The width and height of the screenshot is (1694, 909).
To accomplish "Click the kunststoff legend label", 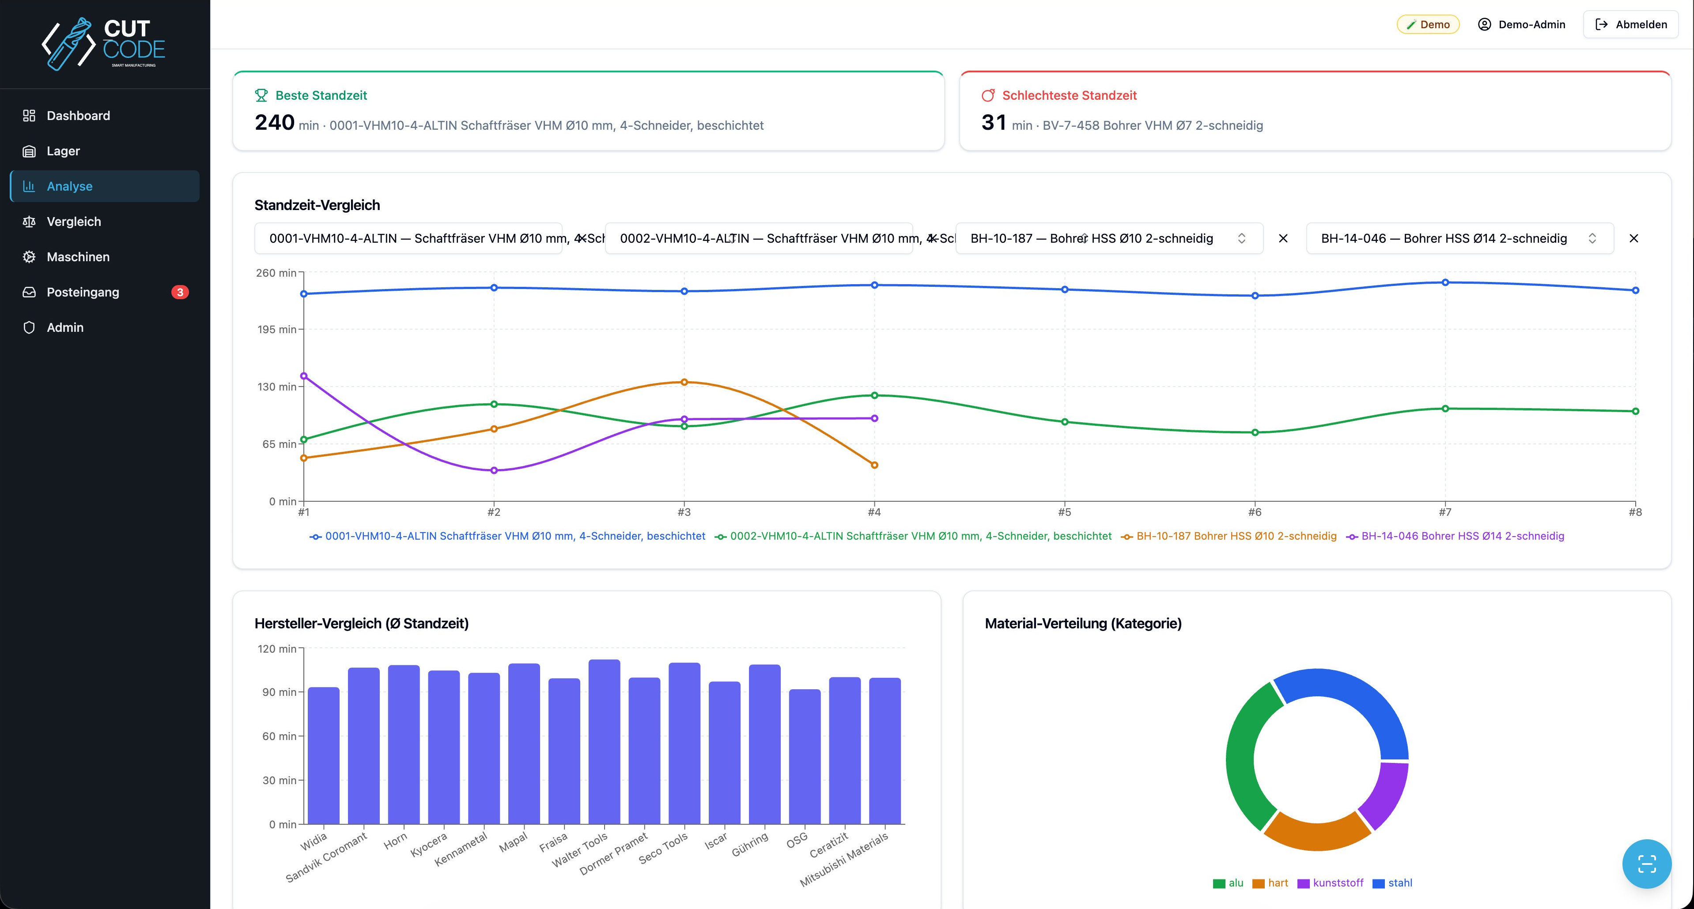I will point(1338,883).
